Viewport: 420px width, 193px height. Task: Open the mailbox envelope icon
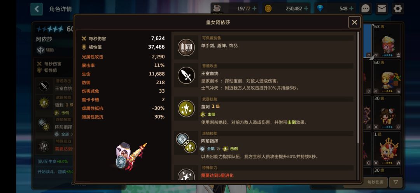381,9
